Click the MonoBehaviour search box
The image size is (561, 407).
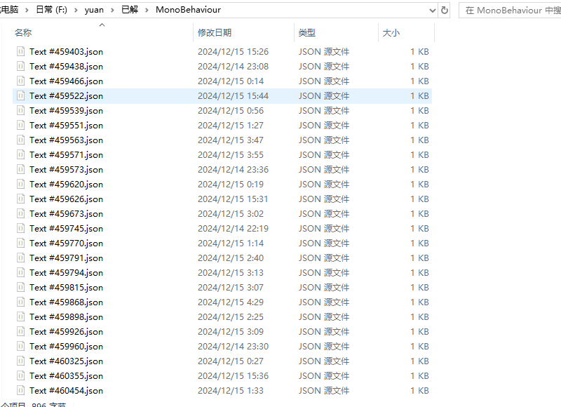click(512, 11)
